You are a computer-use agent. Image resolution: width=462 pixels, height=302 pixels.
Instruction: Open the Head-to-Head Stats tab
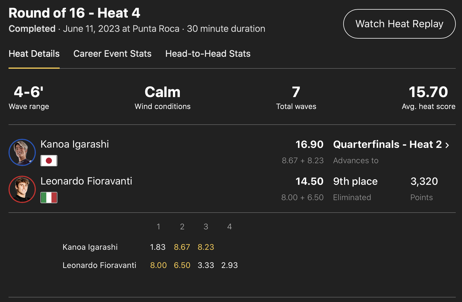[208, 54]
